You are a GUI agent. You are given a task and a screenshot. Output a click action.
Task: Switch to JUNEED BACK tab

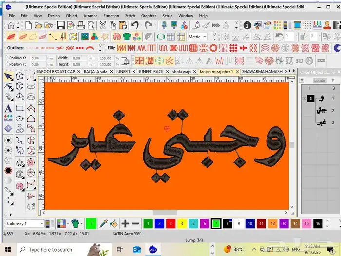pyautogui.click(x=151, y=72)
